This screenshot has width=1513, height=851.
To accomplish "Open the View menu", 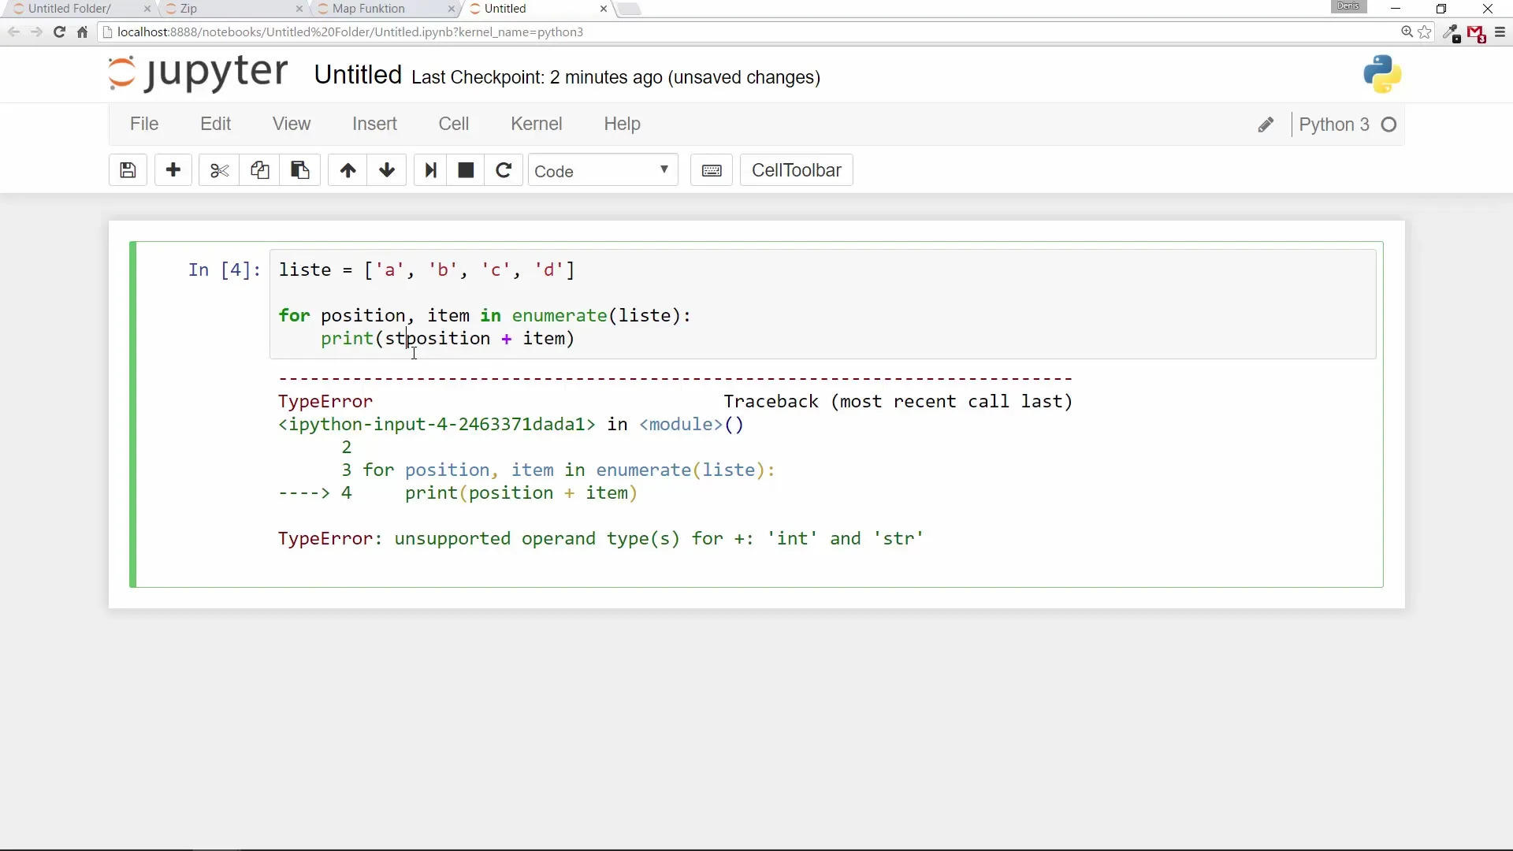I will click(292, 124).
